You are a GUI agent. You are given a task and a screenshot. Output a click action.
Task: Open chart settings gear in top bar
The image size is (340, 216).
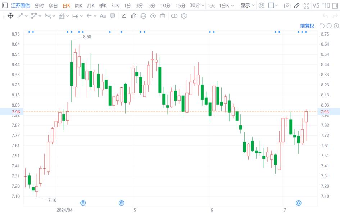(262, 5)
